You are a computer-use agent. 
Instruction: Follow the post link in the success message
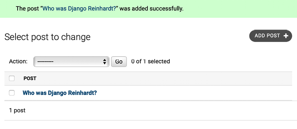click(79, 9)
